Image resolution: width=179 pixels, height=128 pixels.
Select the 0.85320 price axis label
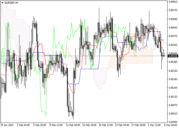pos(173,71)
